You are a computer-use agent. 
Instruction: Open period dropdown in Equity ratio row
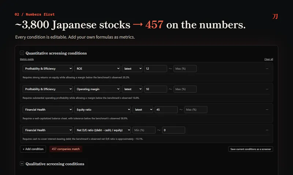[143, 110]
